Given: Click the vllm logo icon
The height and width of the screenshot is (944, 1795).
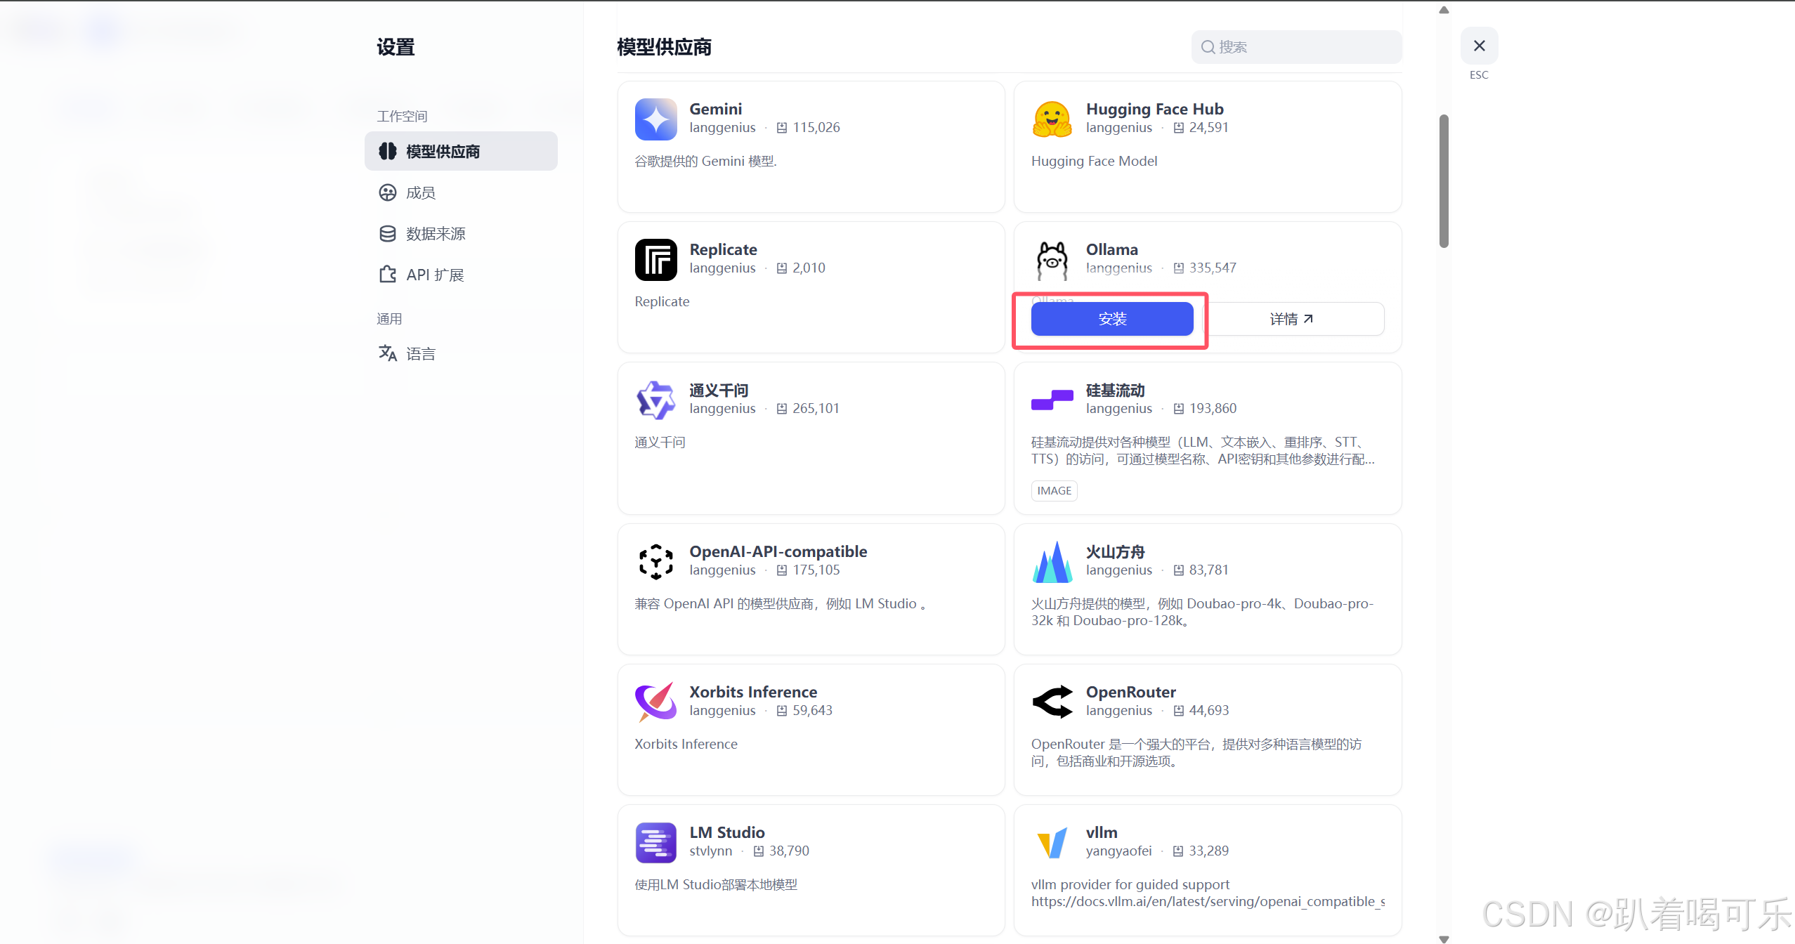Looking at the screenshot, I should [1052, 842].
